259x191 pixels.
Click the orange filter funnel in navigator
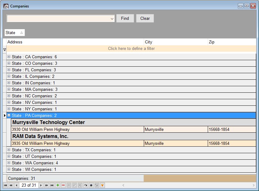[102, 185]
